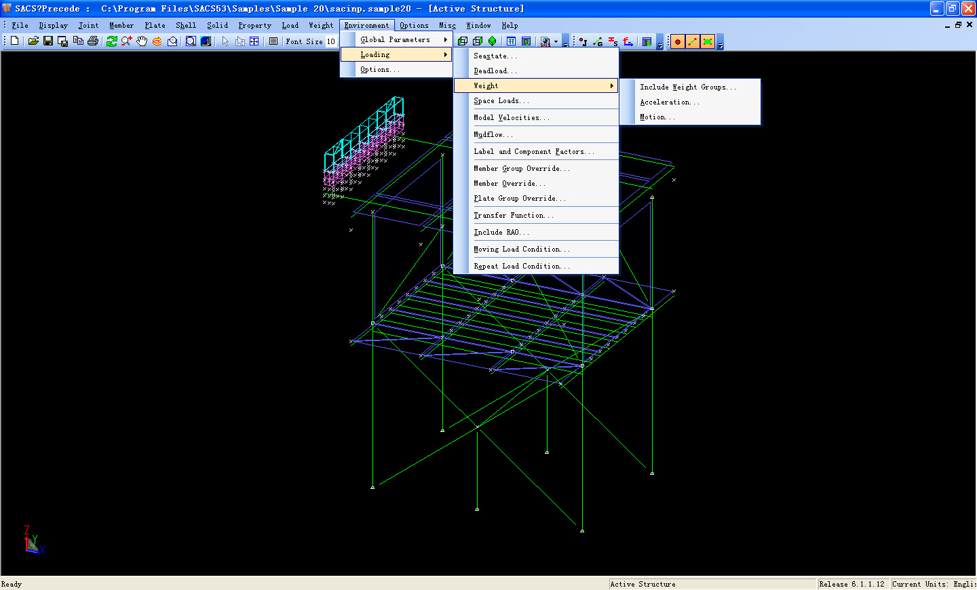
Task: Click the shaded 3D box view icon
Action: [x=206, y=41]
